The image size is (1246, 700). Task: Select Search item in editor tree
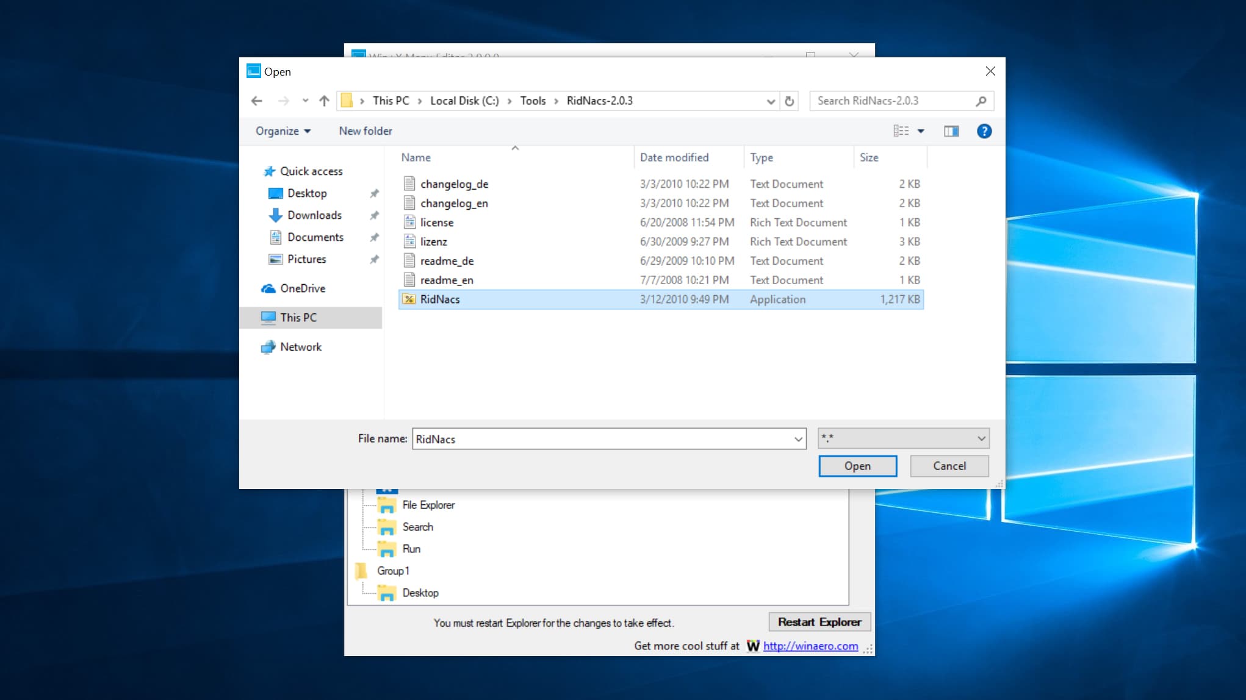click(x=418, y=527)
